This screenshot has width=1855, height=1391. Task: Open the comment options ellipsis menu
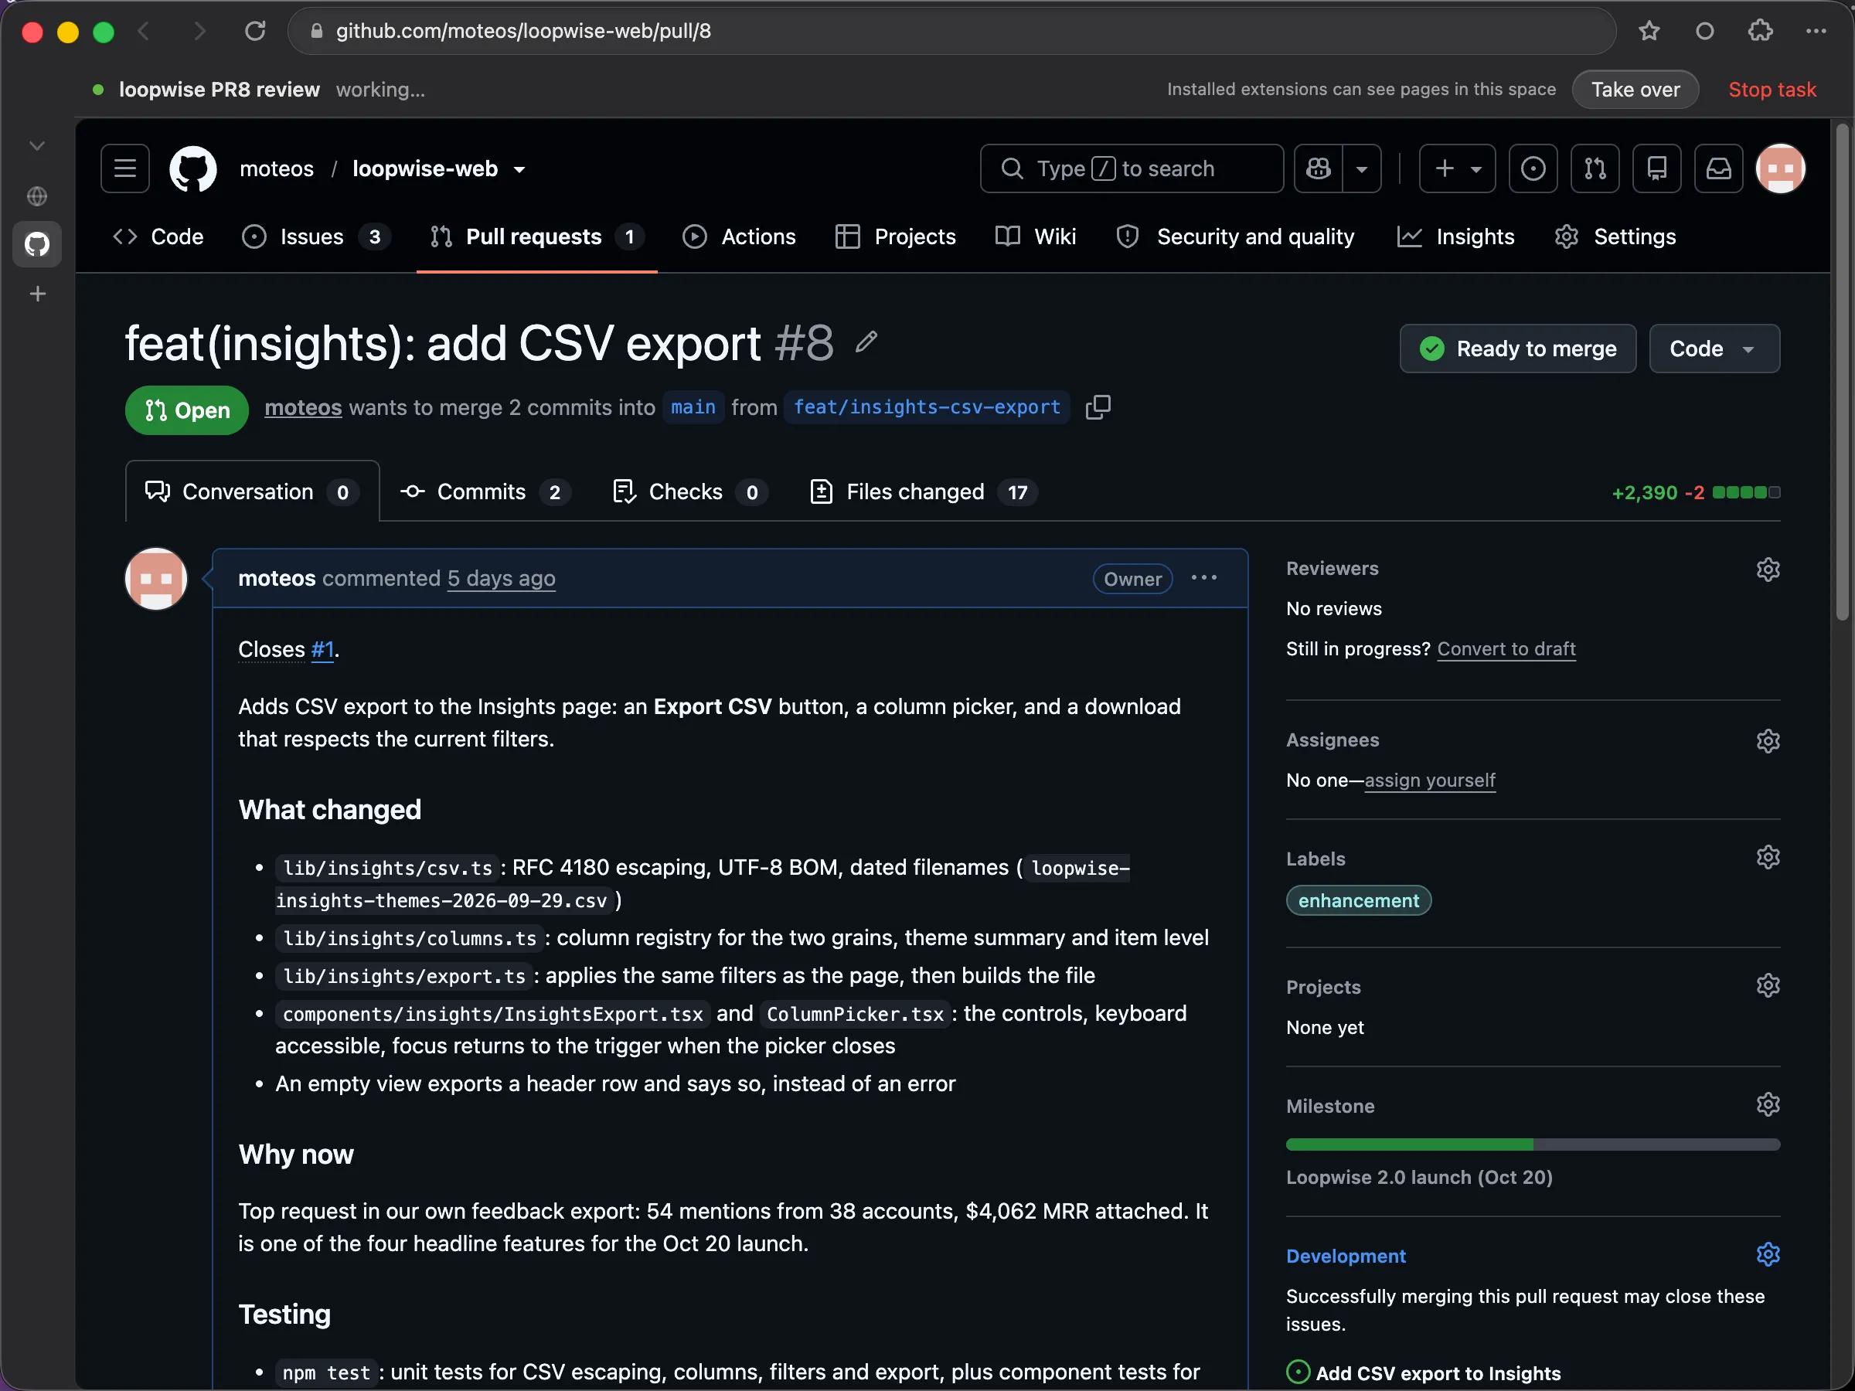[1204, 578]
